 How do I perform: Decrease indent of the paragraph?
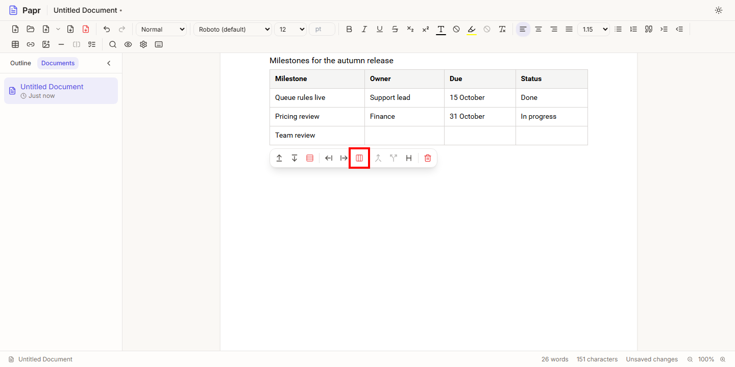[x=679, y=29]
